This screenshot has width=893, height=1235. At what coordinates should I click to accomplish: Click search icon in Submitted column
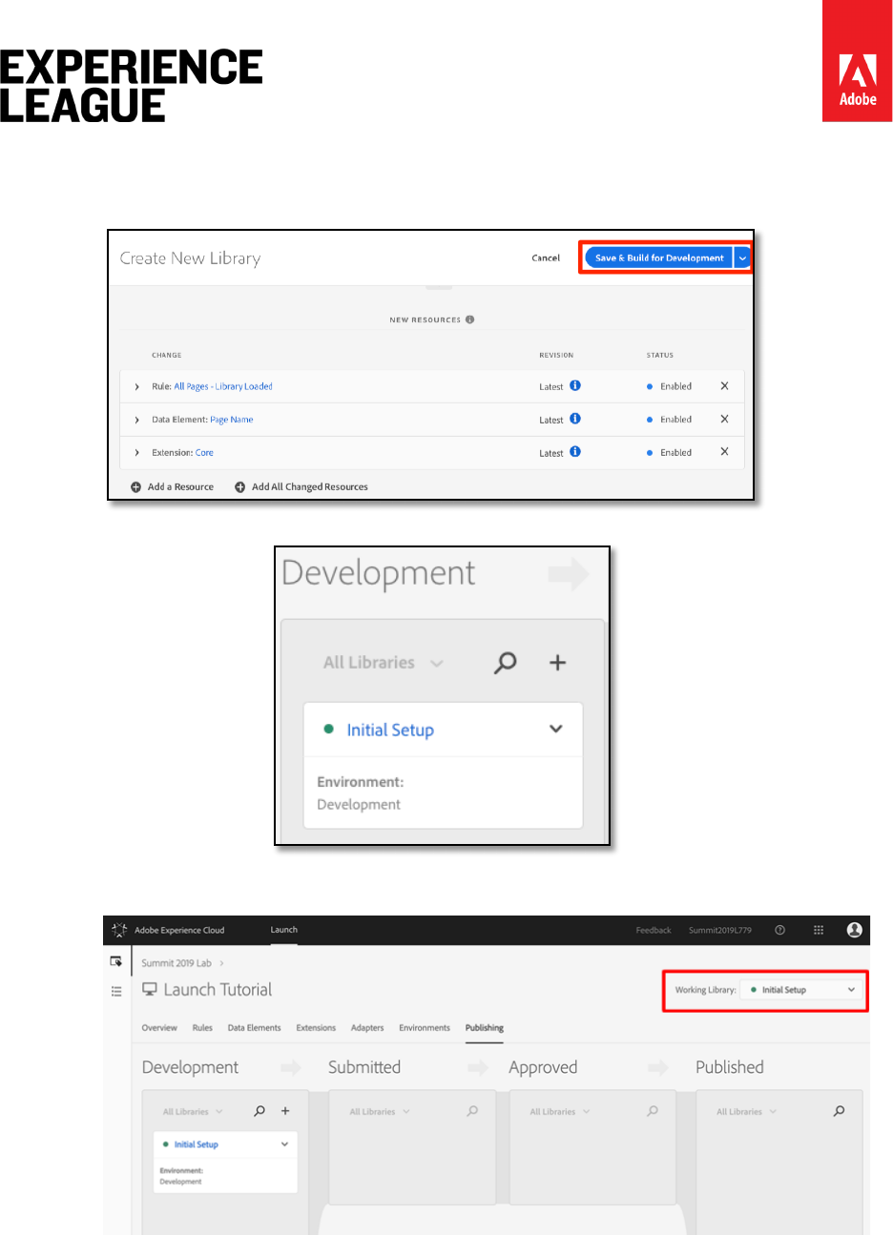pos(472,1111)
